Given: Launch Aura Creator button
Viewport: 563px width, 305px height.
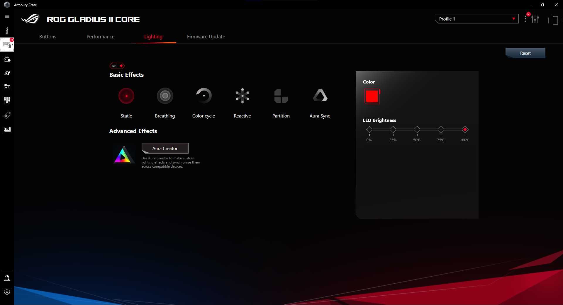Looking at the screenshot, I should pyautogui.click(x=165, y=148).
